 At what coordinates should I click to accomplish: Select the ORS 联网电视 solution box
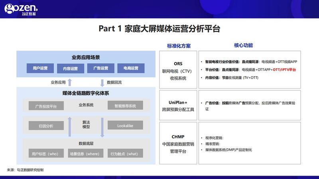[x=178, y=70]
